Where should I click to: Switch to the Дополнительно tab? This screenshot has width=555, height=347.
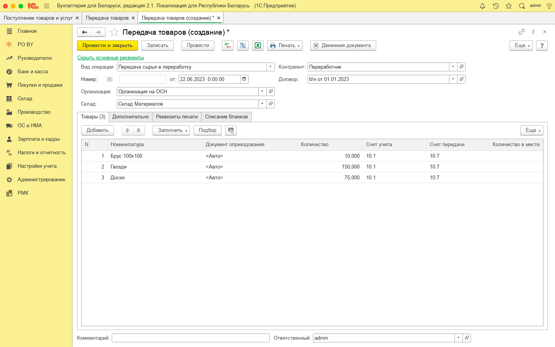tap(130, 117)
